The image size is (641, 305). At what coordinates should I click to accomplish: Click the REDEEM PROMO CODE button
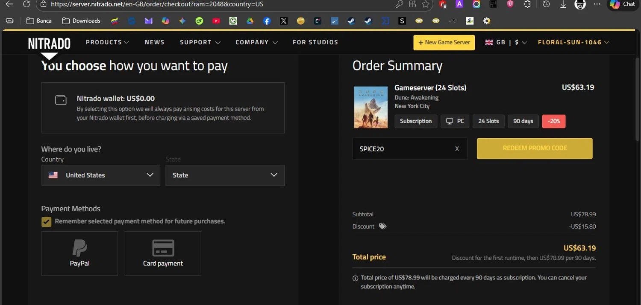[535, 148]
